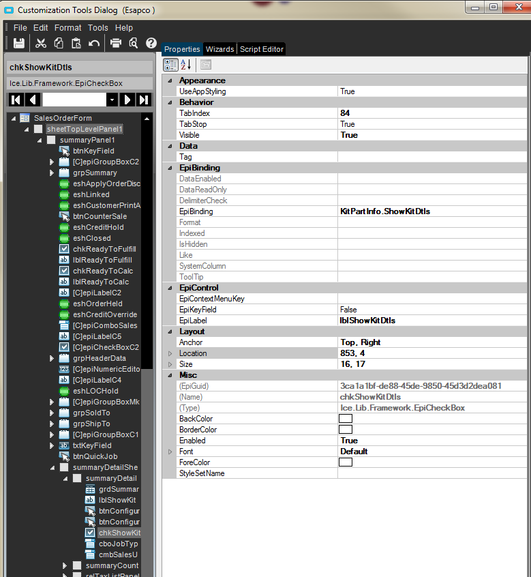Click the Cut scissors icon
Viewport: 531px width, 577px height.
pos(41,44)
